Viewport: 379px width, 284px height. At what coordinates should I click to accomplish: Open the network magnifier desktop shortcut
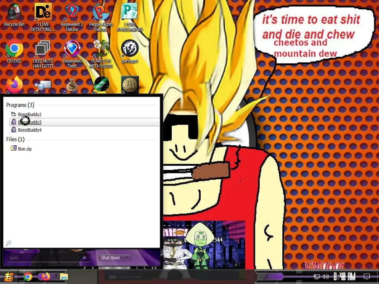coord(43,85)
